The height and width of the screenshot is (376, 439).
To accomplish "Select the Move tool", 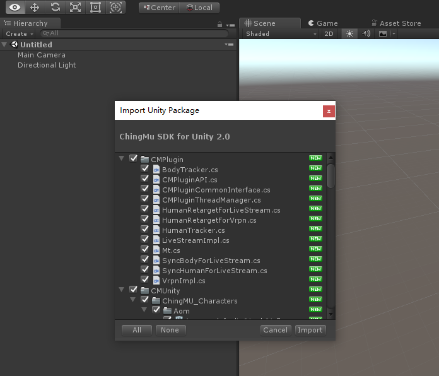I will (x=35, y=8).
